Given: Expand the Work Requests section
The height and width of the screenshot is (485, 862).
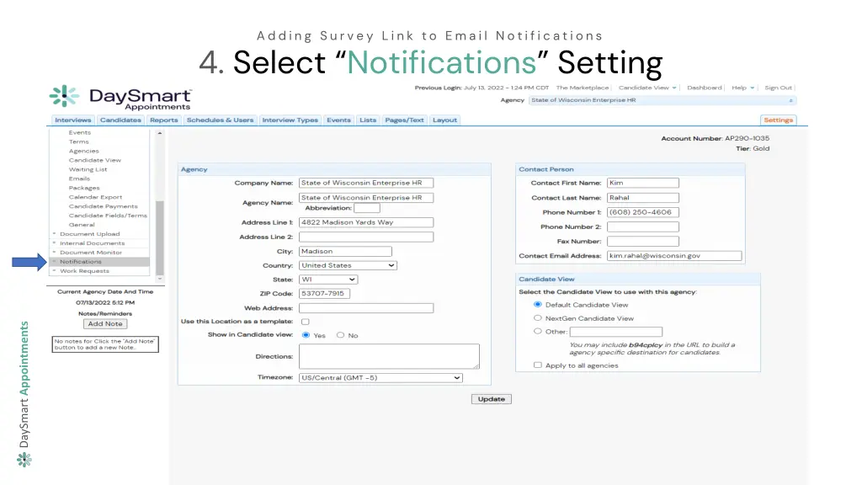Looking at the screenshot, I should coord(84,271).
